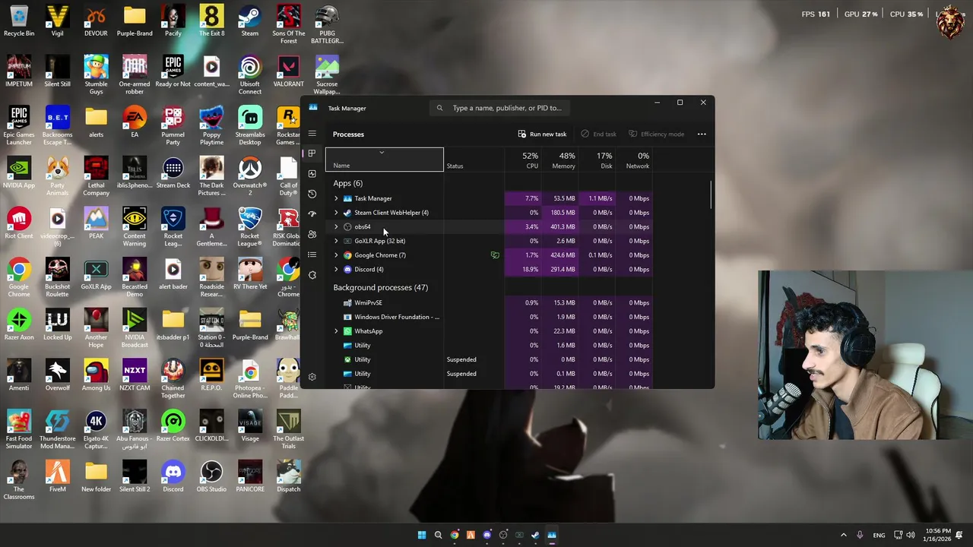Screen dimensions: 973x547
Task: Open Riot Client desktop shortcut
Action: click(19, 223)
